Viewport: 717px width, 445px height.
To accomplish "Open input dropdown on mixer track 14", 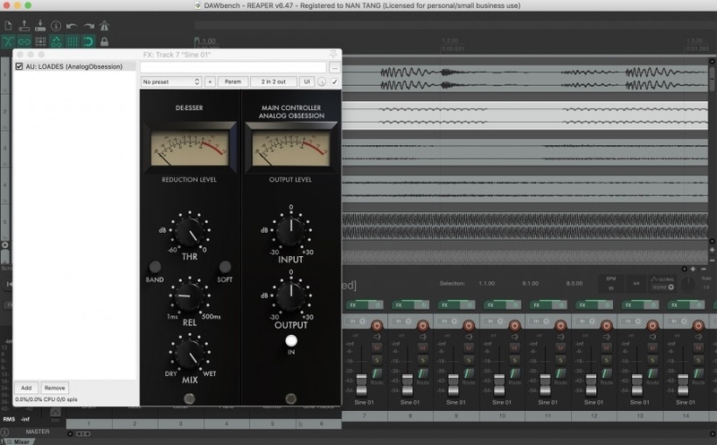I will click(x=678, y=321).
